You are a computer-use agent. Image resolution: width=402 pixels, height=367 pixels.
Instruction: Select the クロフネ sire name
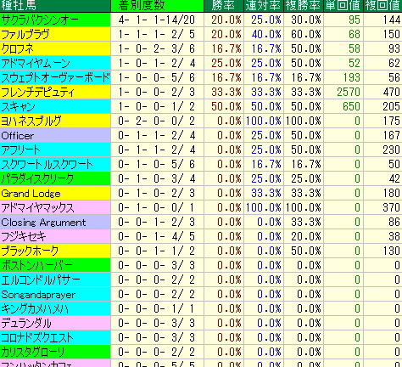click(x=55, y=48)
